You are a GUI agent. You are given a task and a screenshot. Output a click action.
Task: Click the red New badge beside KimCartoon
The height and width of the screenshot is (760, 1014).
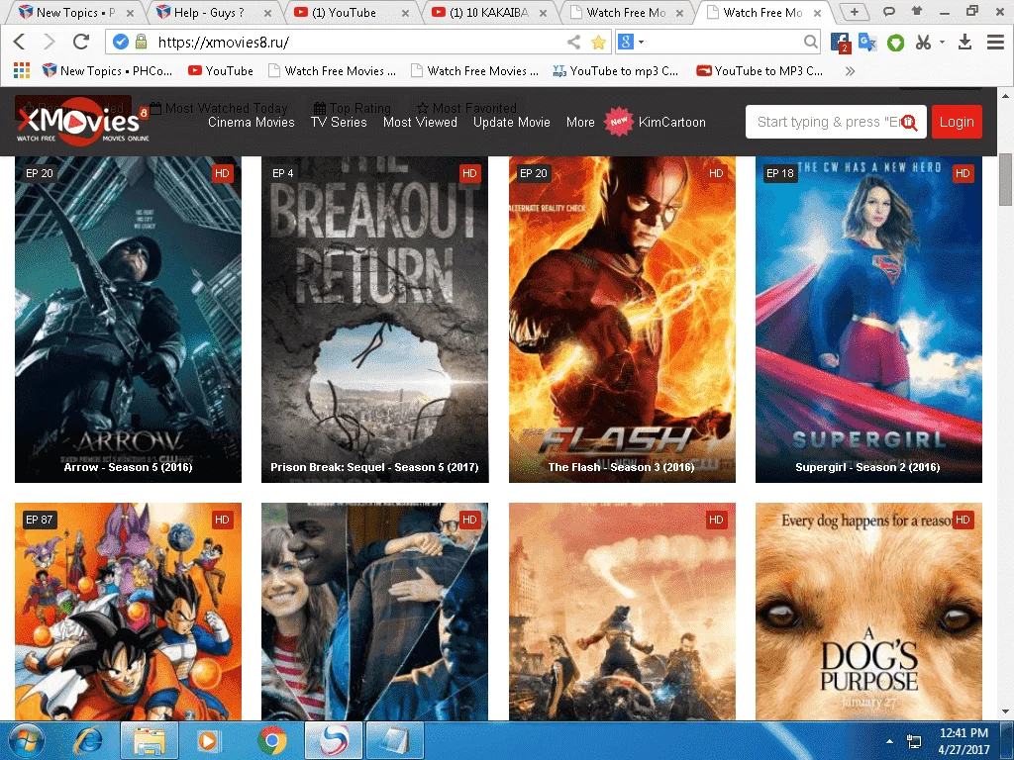pos(619,122)
